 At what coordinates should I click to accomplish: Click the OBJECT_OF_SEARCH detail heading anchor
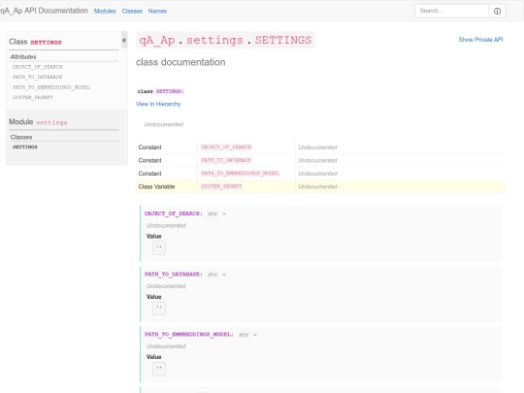point(172,213)
